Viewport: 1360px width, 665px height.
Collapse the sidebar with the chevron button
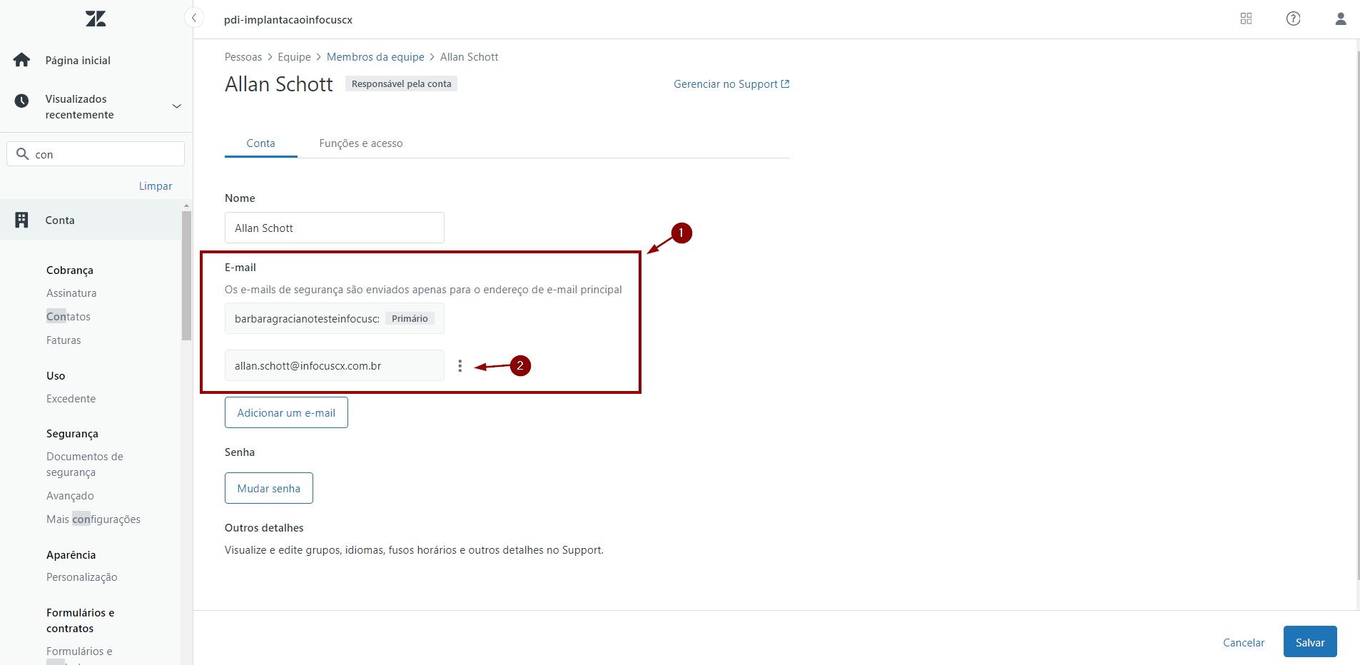coord(193,18)
